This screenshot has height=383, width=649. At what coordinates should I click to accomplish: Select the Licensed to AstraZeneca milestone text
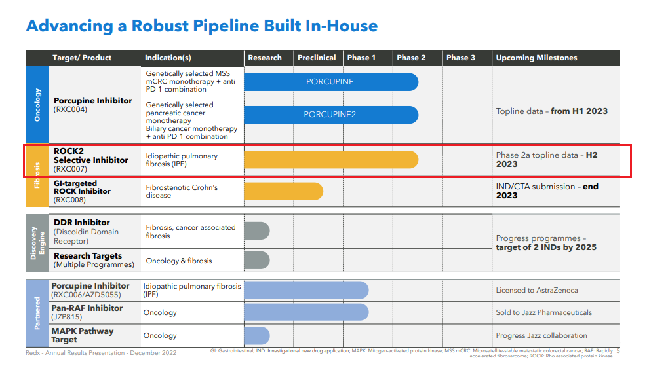pos(537,290)
